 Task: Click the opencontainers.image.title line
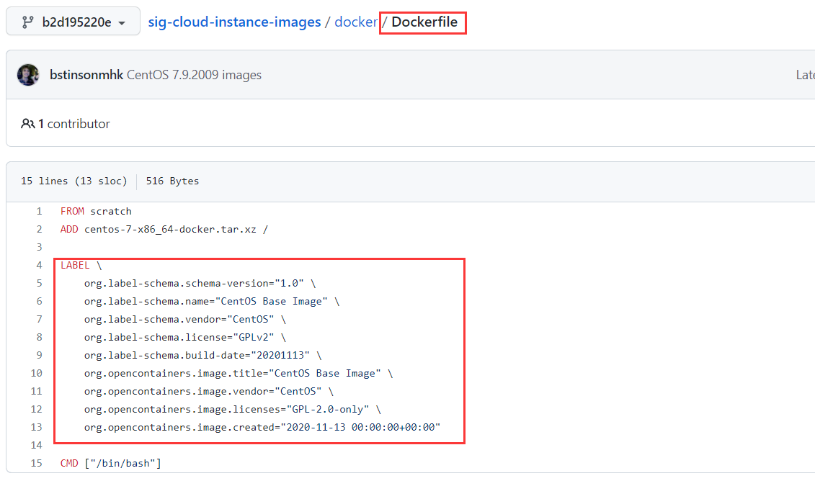239,374
